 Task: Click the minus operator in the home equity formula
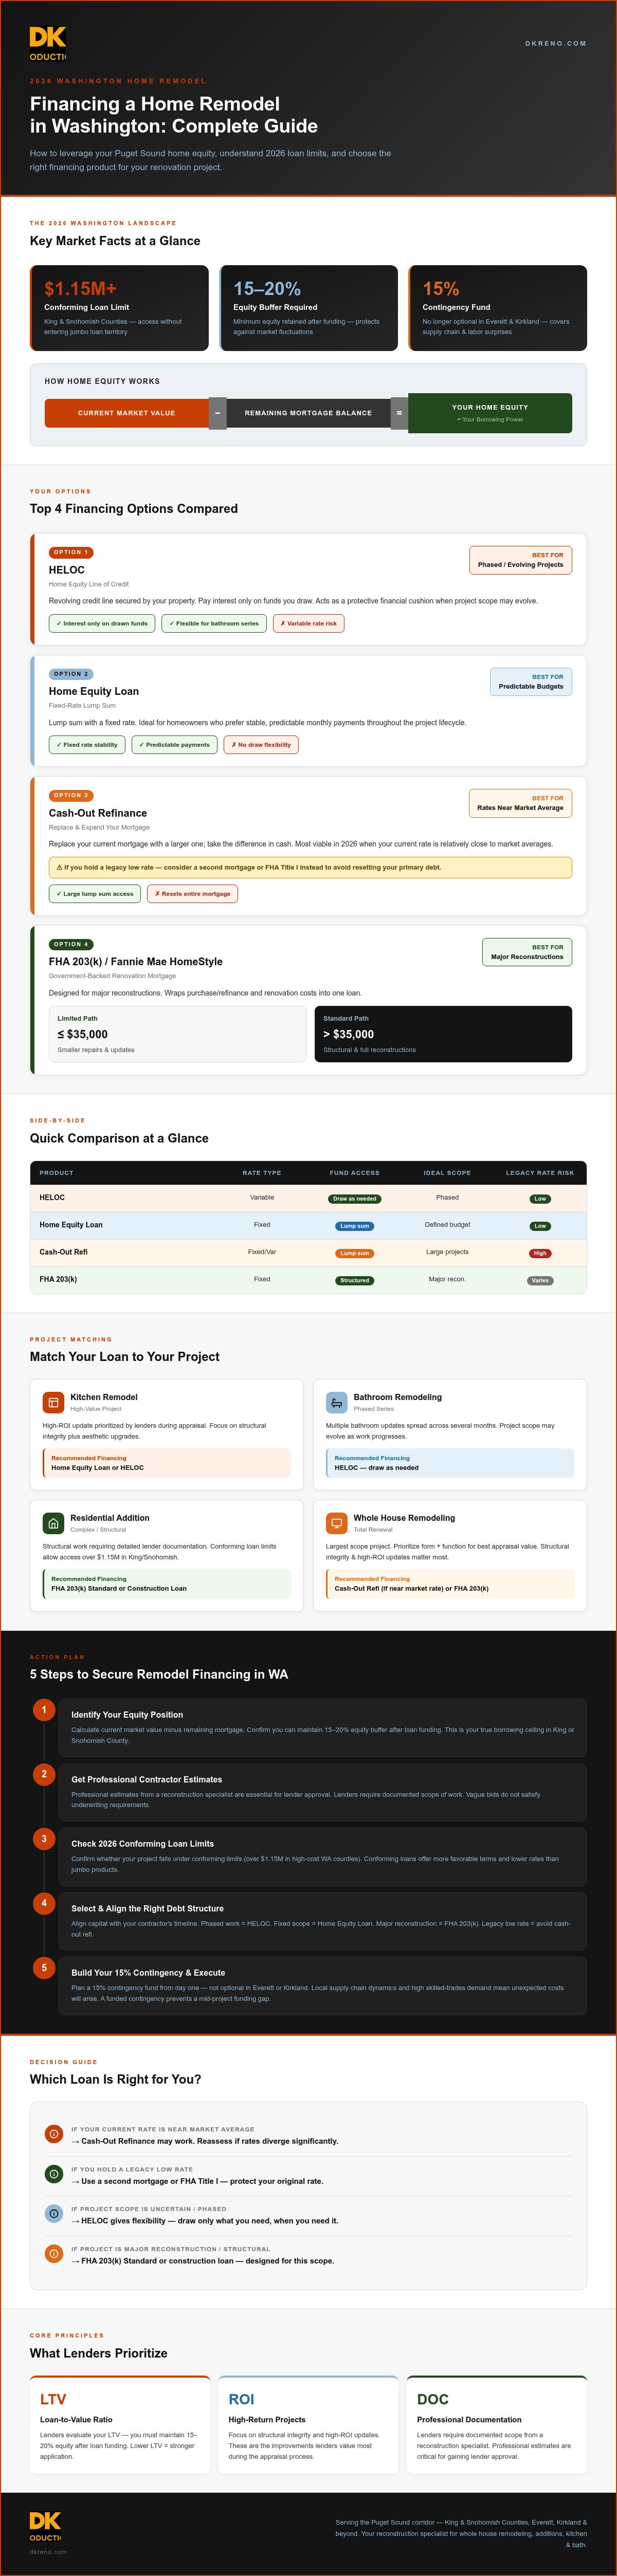point(217,413)
